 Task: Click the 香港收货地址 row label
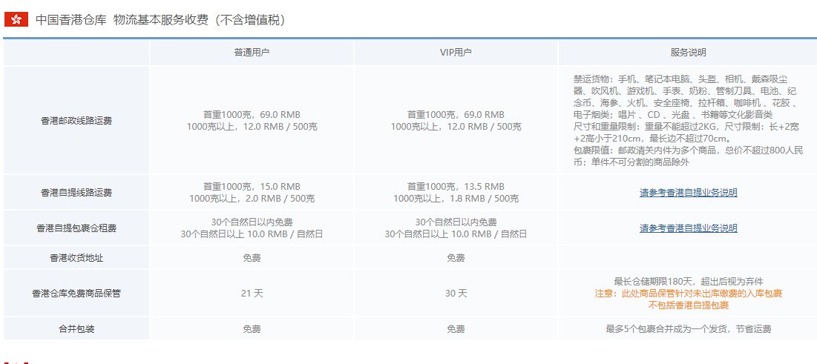[76, 258]
